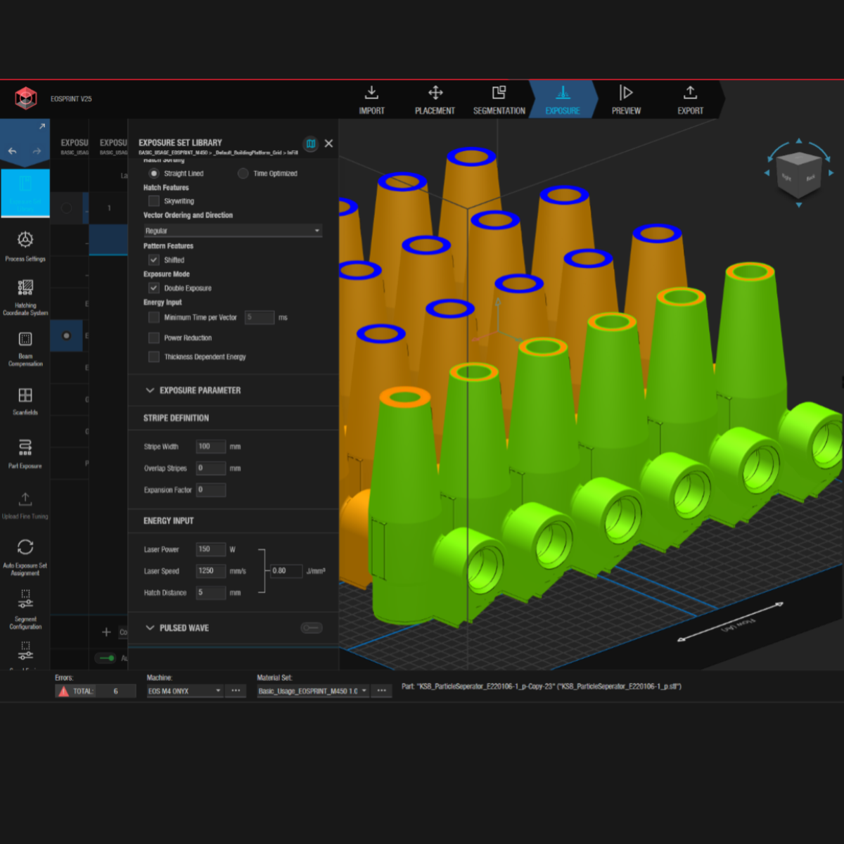
Task: Select Straight Lined hatch sorting
Action: tap(153, 173)
